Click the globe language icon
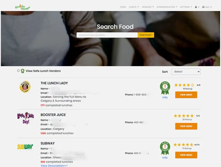This screenshot has height=167, width=221. click(x=204, y=7)
